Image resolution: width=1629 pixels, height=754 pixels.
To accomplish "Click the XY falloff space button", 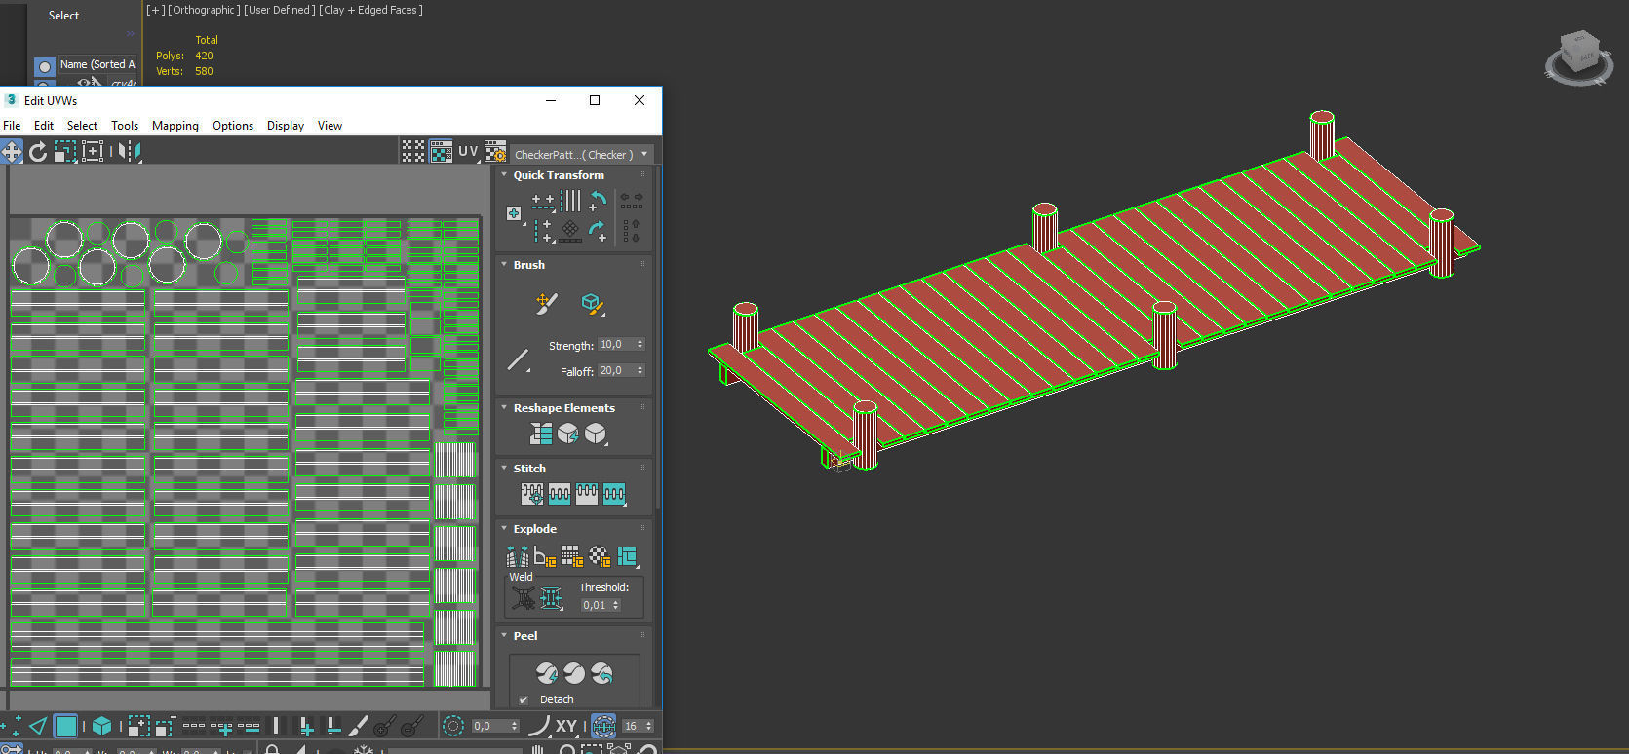I will 566,726.
